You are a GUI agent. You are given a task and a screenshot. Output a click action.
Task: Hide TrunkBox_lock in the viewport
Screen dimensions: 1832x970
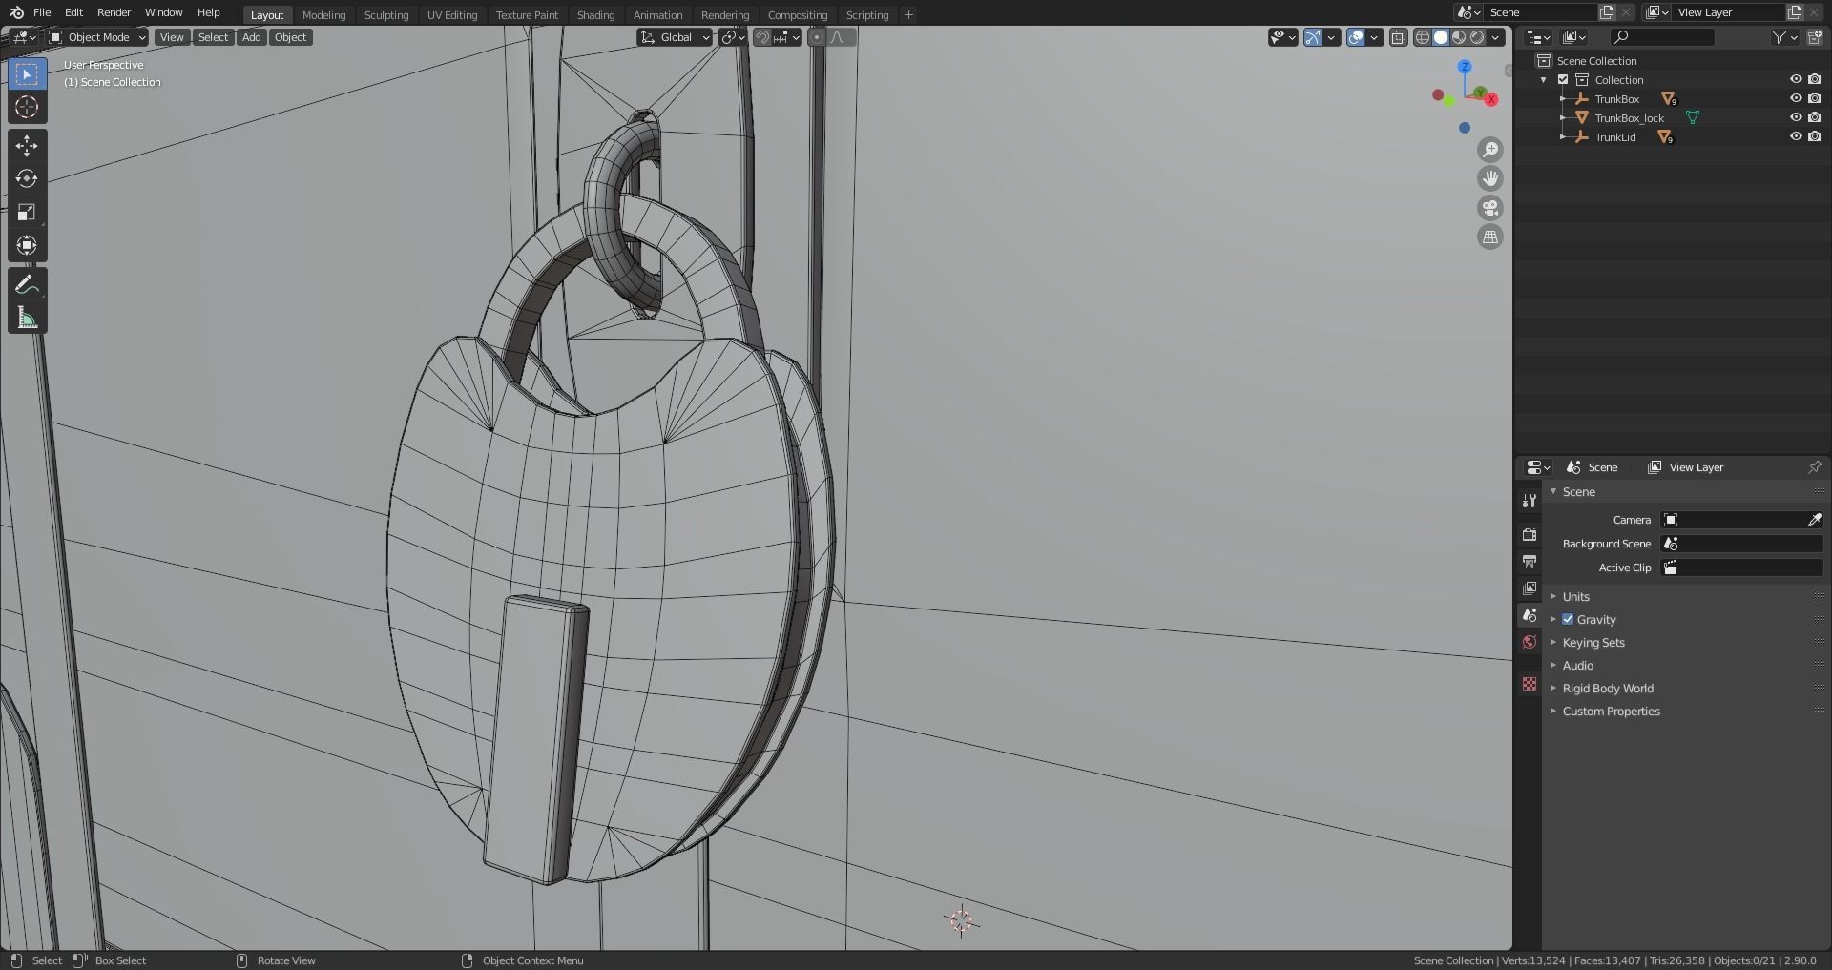click(1795, 118)
